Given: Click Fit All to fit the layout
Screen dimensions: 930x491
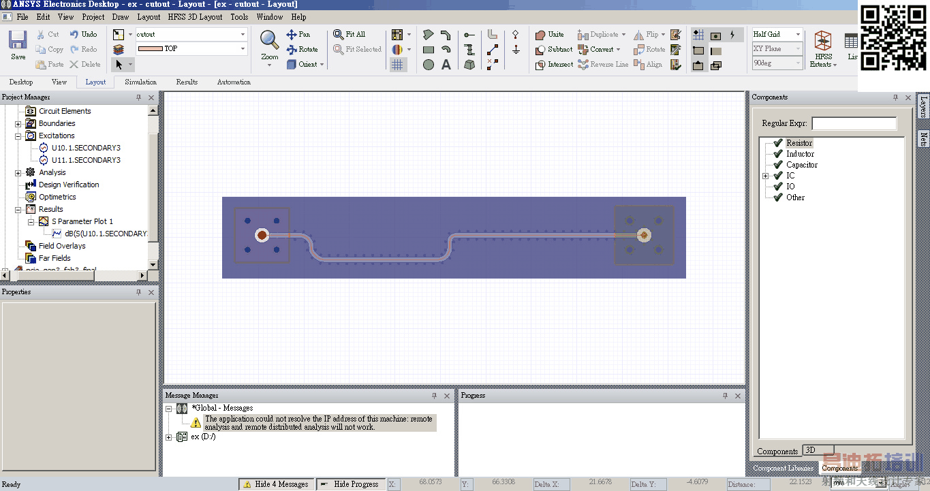Looking at the screenshot, I should click(x=349, y=34).
